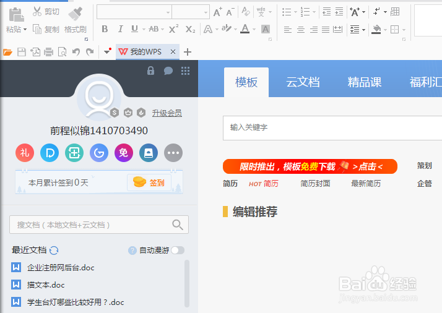This screenshot has height=313, width=442.
Task: Toggle subscript X₂ formatting
Action: click(190, 29)
